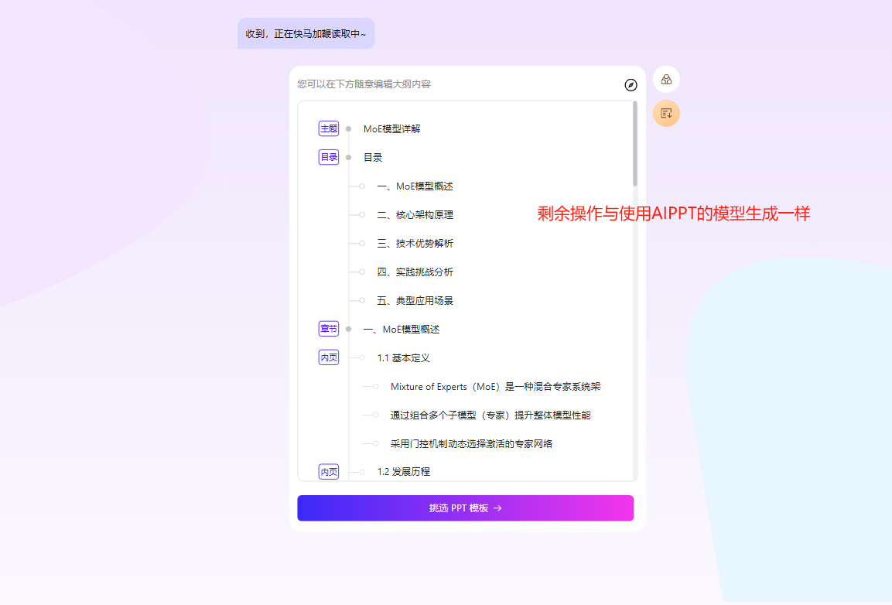Click the node circle beside 五、典型应用场景
Image resolution: width=892 pixels, height=605 pixels.
(362, 300)
